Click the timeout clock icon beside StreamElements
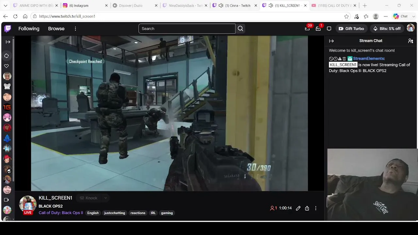 tap(335, 59)
